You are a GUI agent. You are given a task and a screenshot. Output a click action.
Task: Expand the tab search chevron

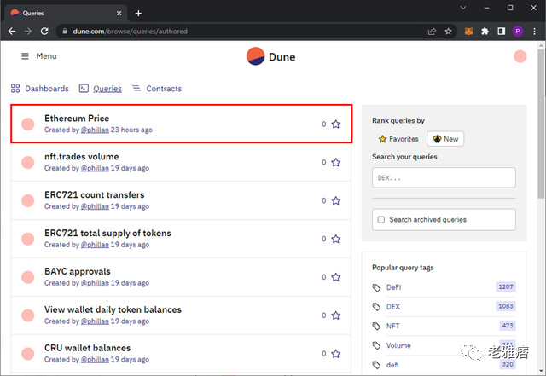pyautogui.click(x=462, y=8)
